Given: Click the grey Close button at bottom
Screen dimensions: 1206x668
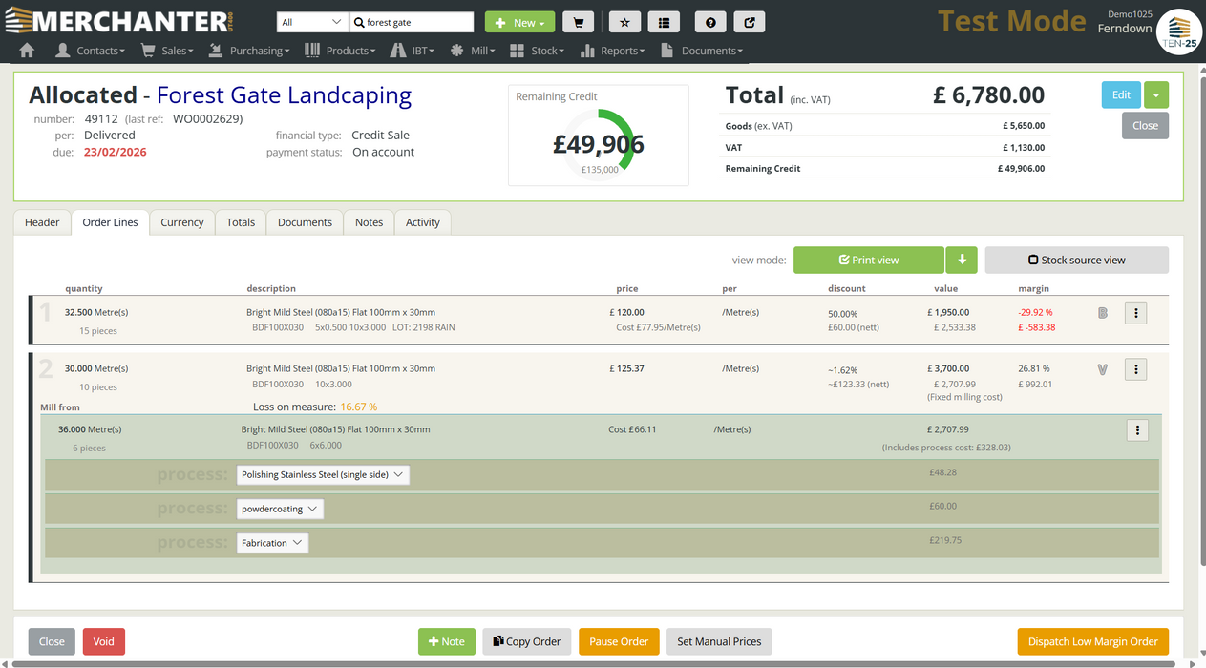Looking at the screenshot, I should (x=52, y=641).
